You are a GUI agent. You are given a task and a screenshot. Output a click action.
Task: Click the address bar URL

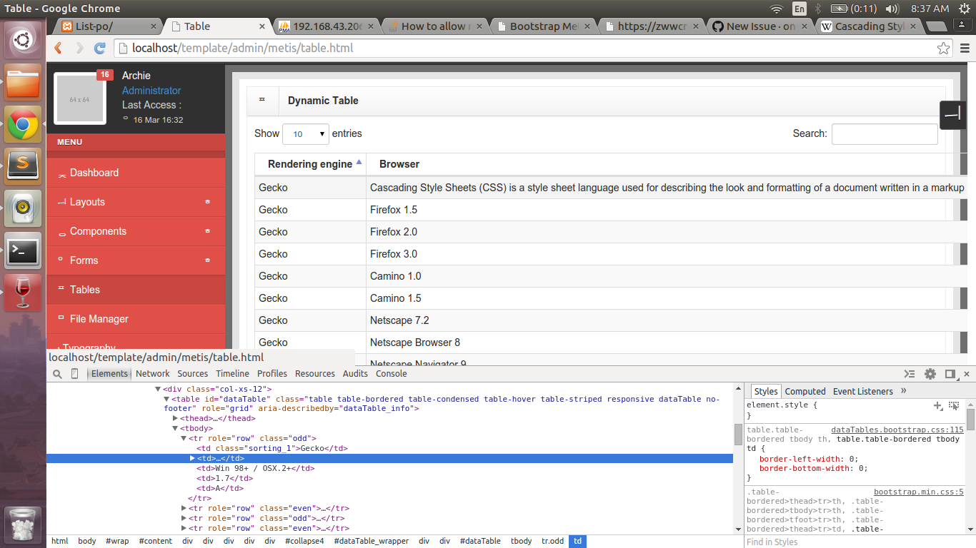pyautogui.click(x=242, y=49)
